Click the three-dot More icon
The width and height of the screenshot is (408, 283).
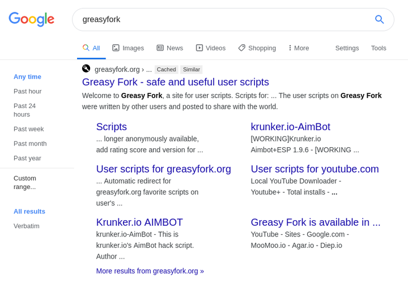pos(290,48)
